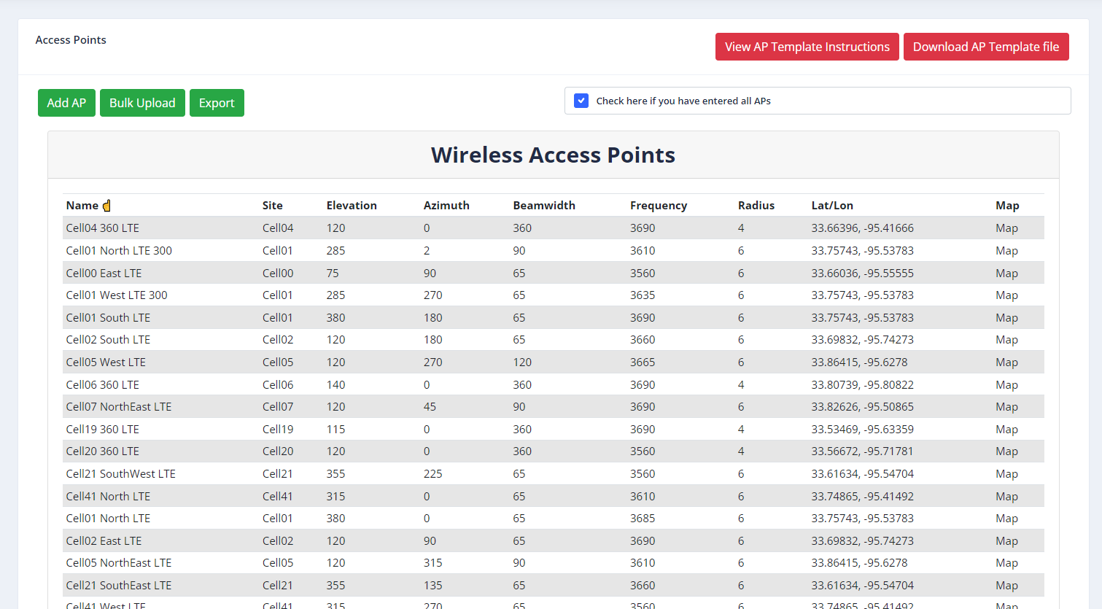Click frequency 3635 in Cell01 West row
1102x609 pixels.
point(643,295)
